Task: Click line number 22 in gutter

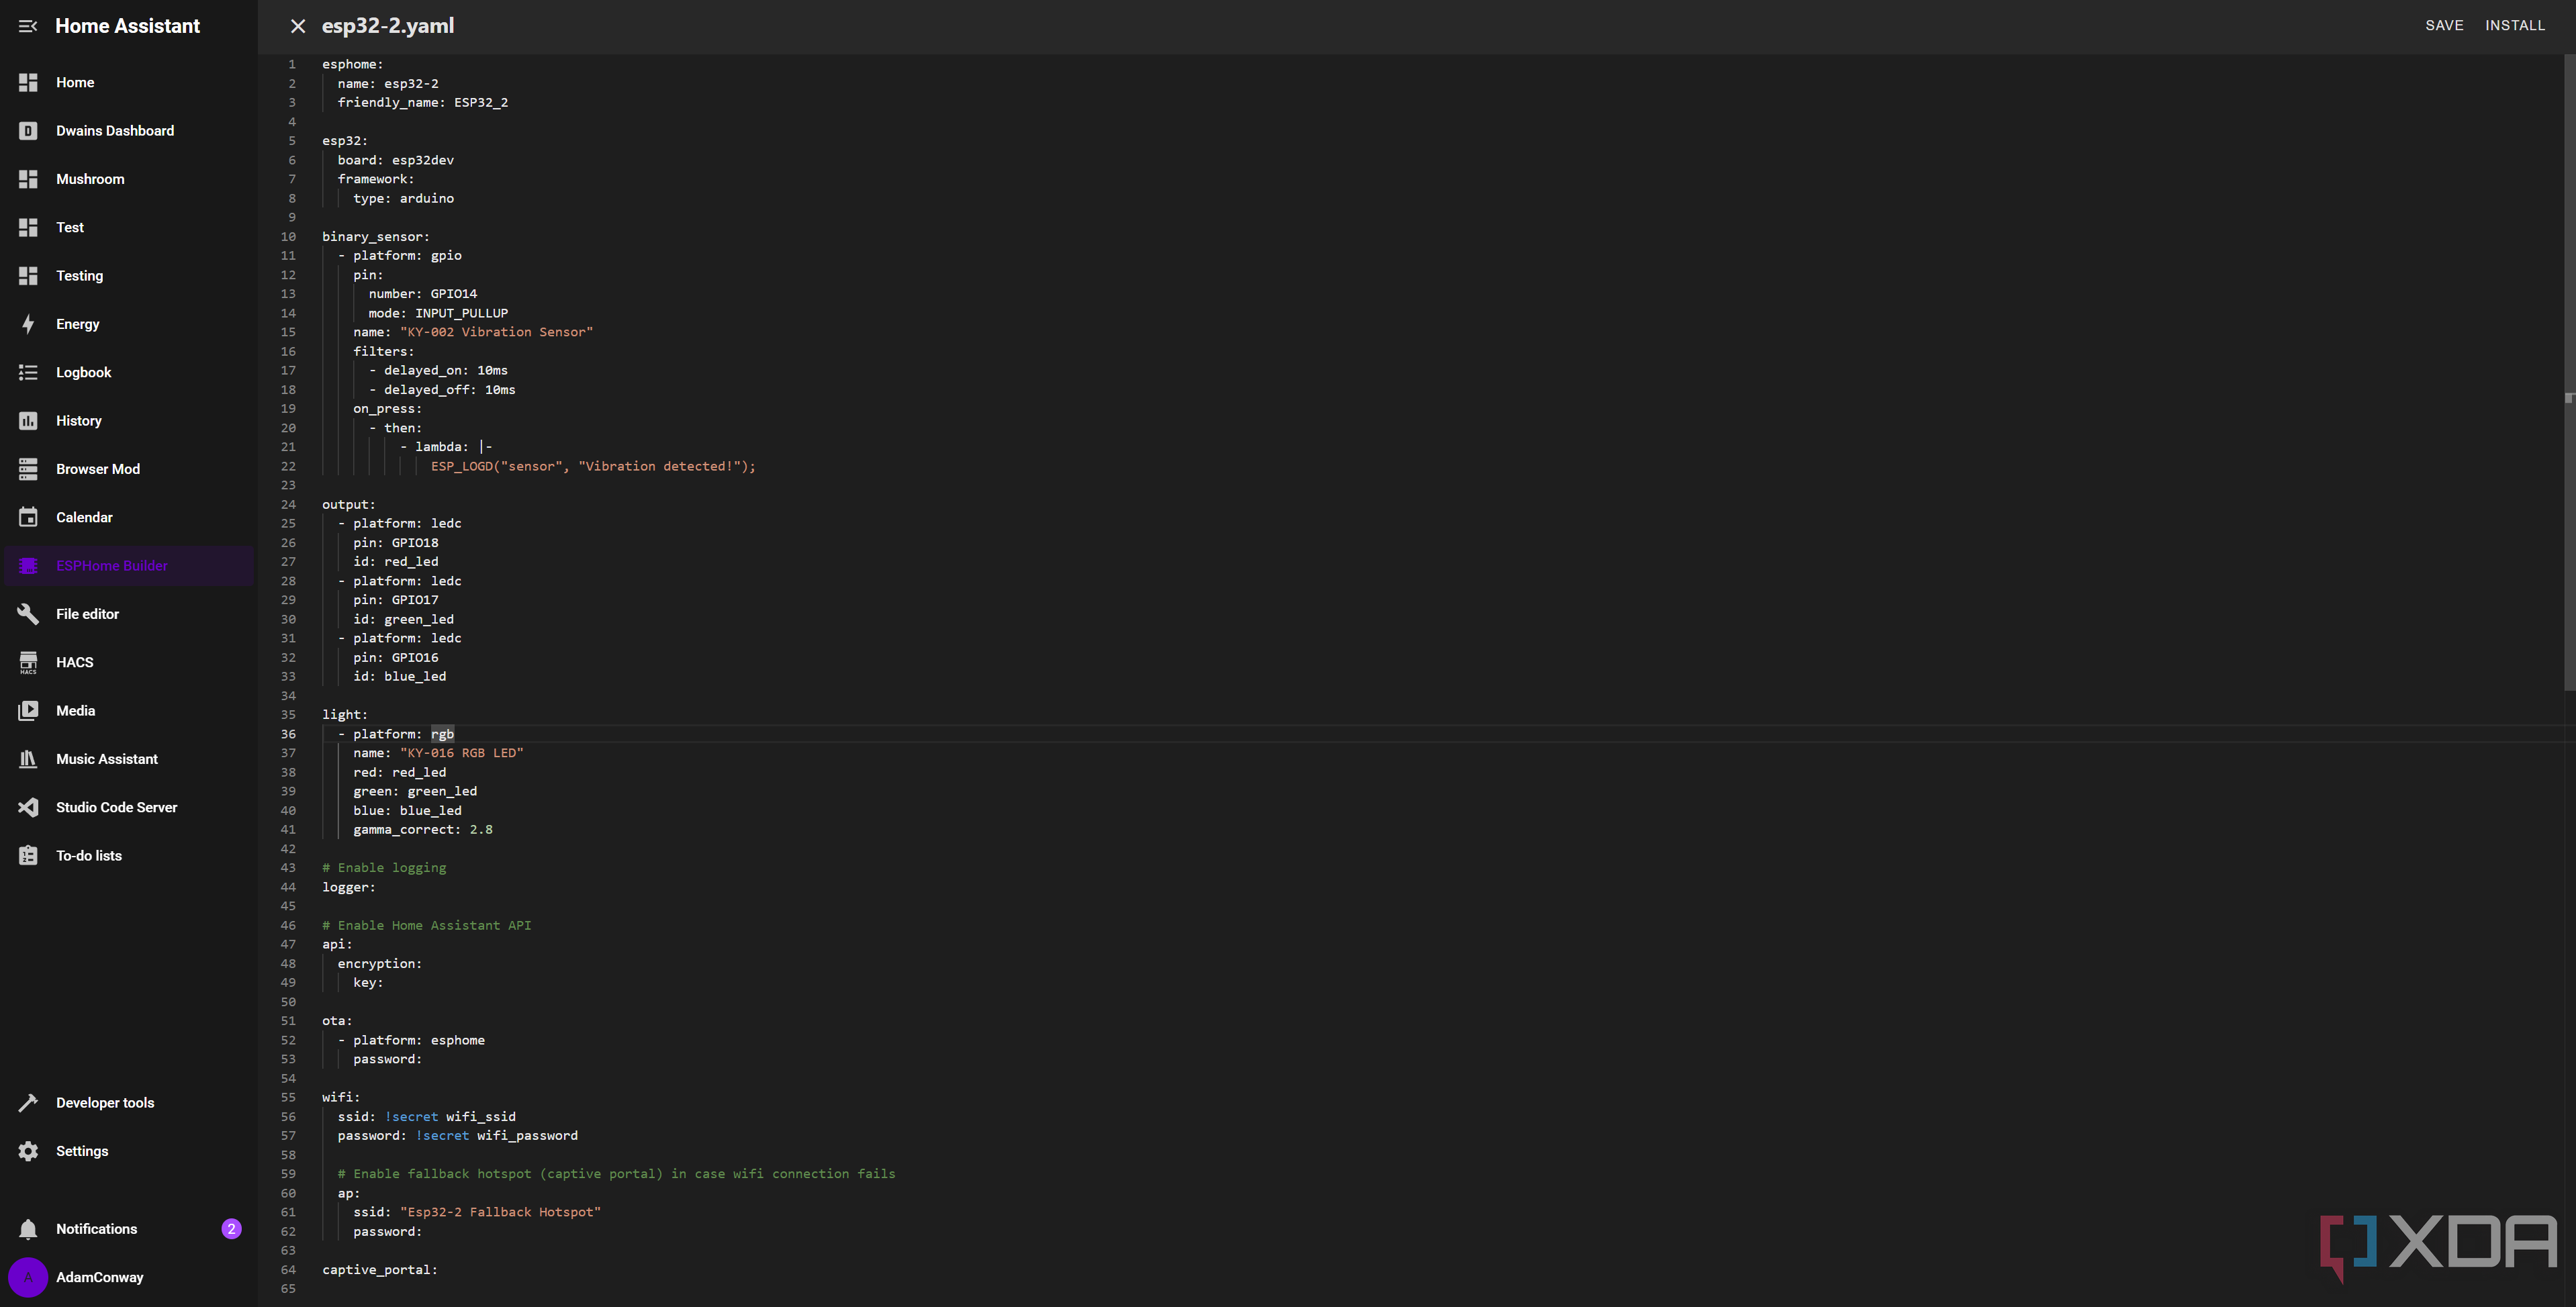Action: [x=288, y=466]
